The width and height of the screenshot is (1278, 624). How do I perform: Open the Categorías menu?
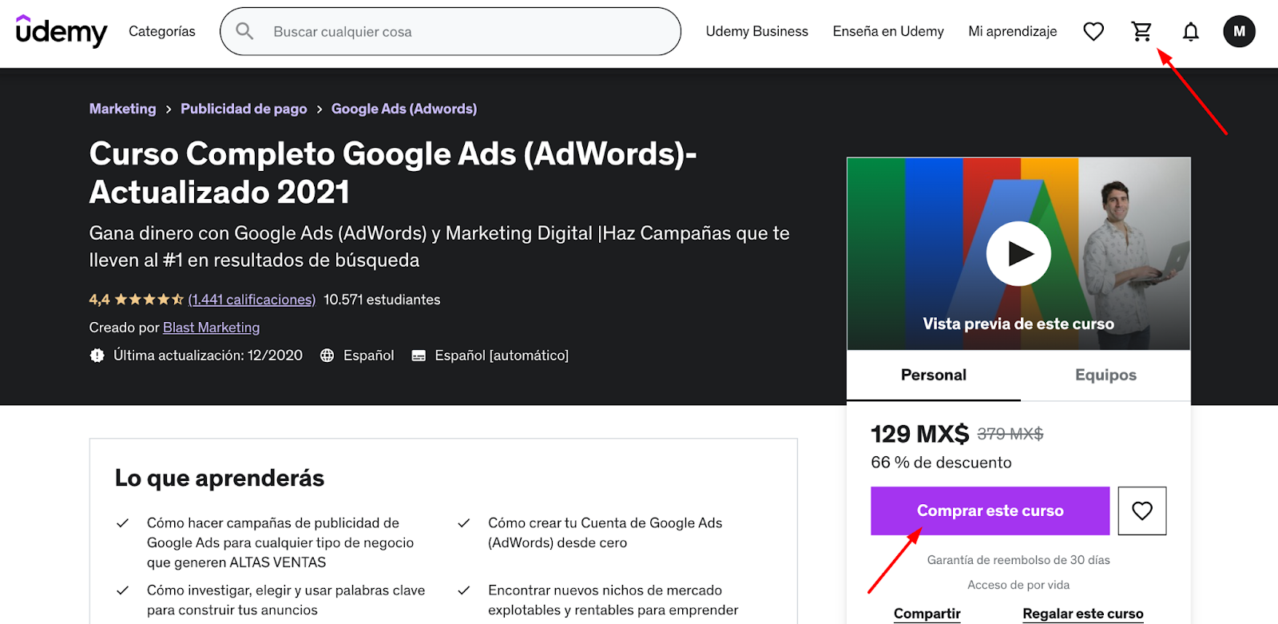162,31
